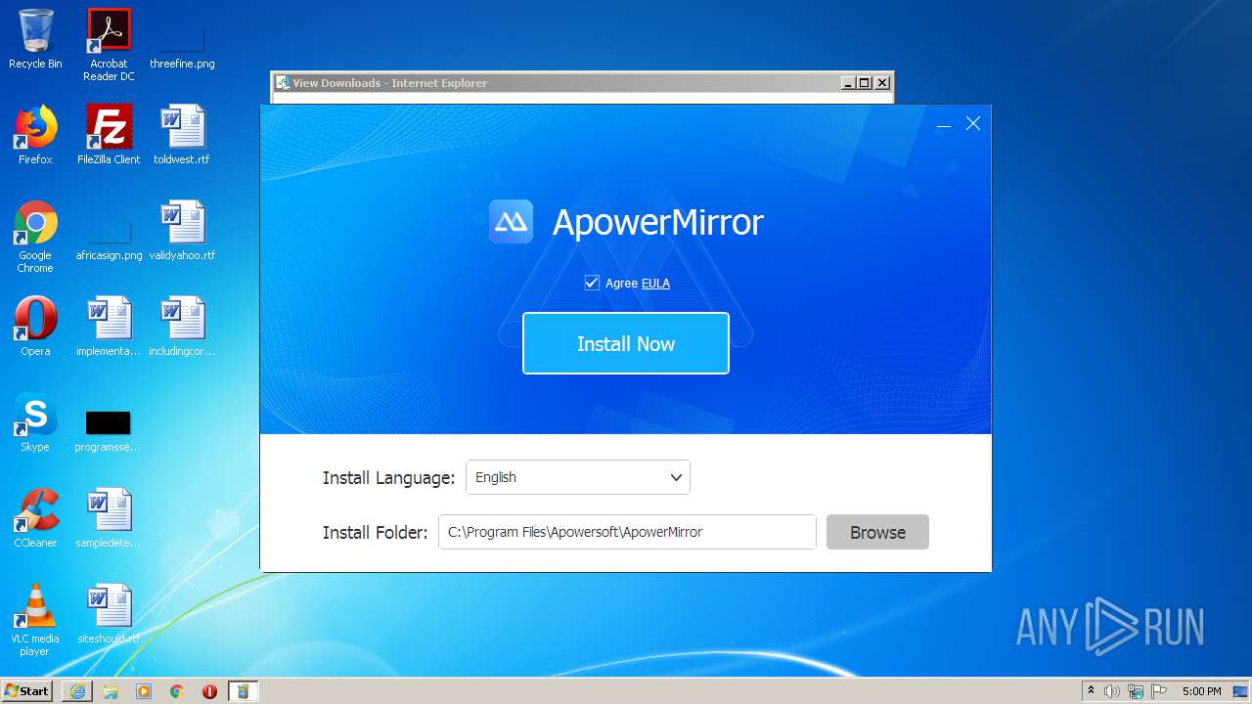Open the File Explorer taskbar icon

tap(111, 691)
